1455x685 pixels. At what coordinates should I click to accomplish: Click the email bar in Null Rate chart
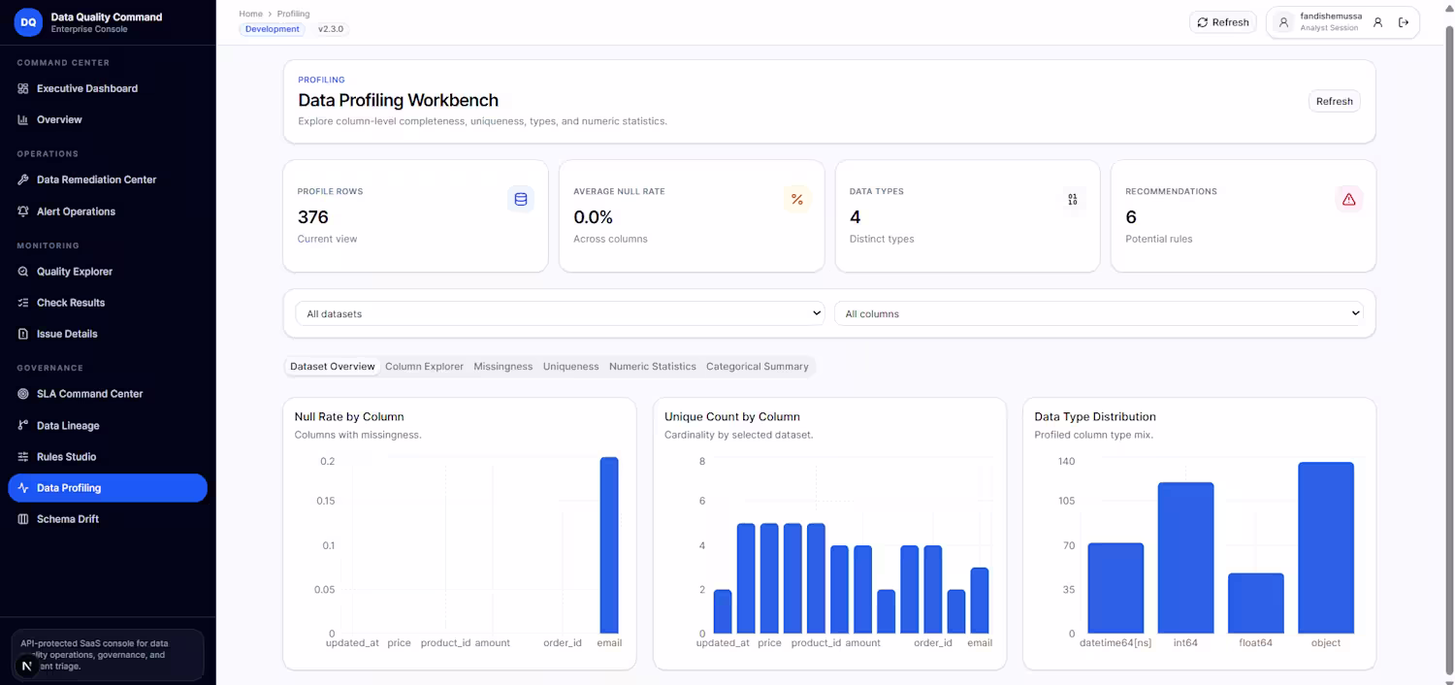[608, 545]
